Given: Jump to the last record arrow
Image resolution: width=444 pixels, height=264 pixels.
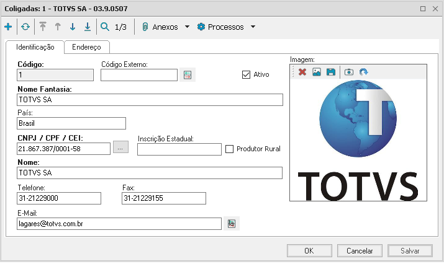Looking at the screenshot, I should click(88, 27).
